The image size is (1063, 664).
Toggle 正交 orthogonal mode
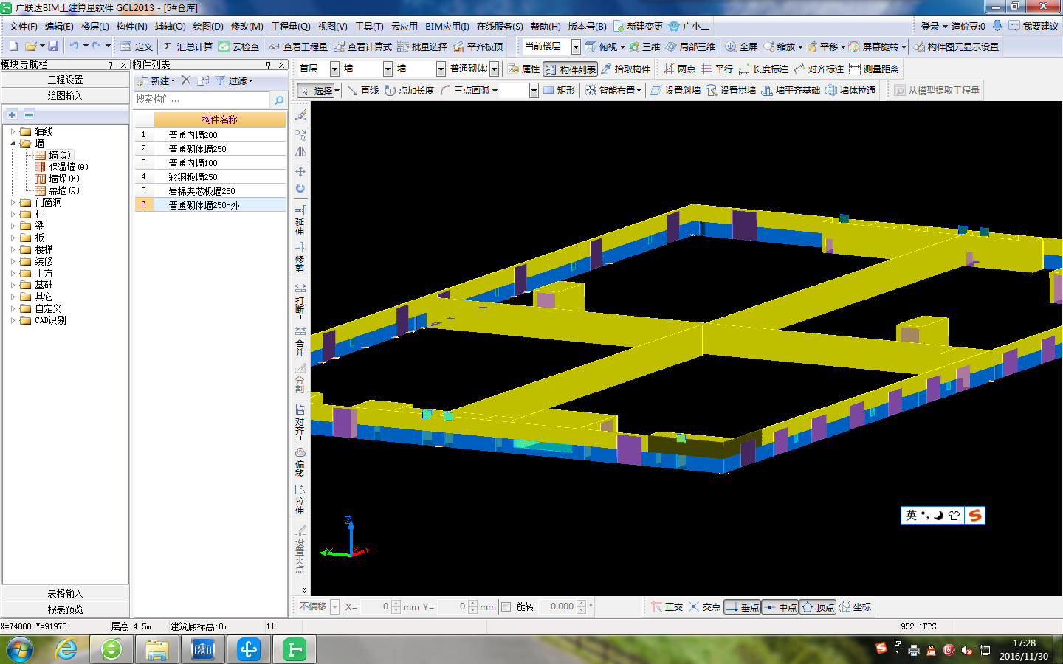[x=667, y=606]
